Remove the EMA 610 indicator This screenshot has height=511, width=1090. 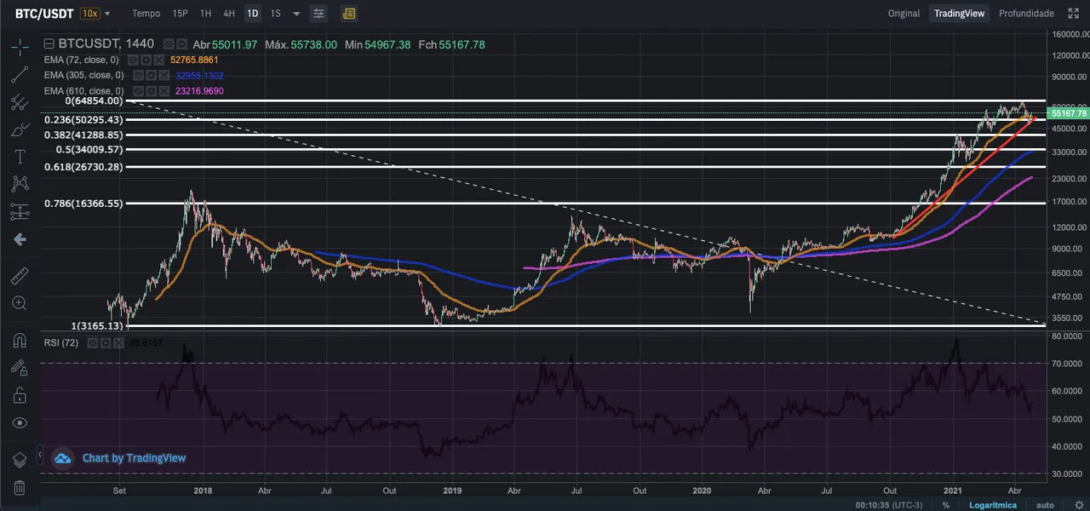(x=163, y=91)
